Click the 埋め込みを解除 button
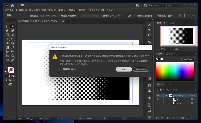 [x=68, y=16]
